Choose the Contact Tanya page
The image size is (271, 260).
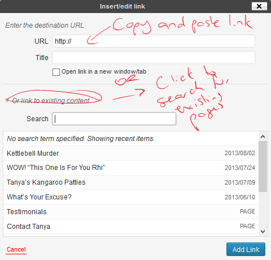coord(130,227)
